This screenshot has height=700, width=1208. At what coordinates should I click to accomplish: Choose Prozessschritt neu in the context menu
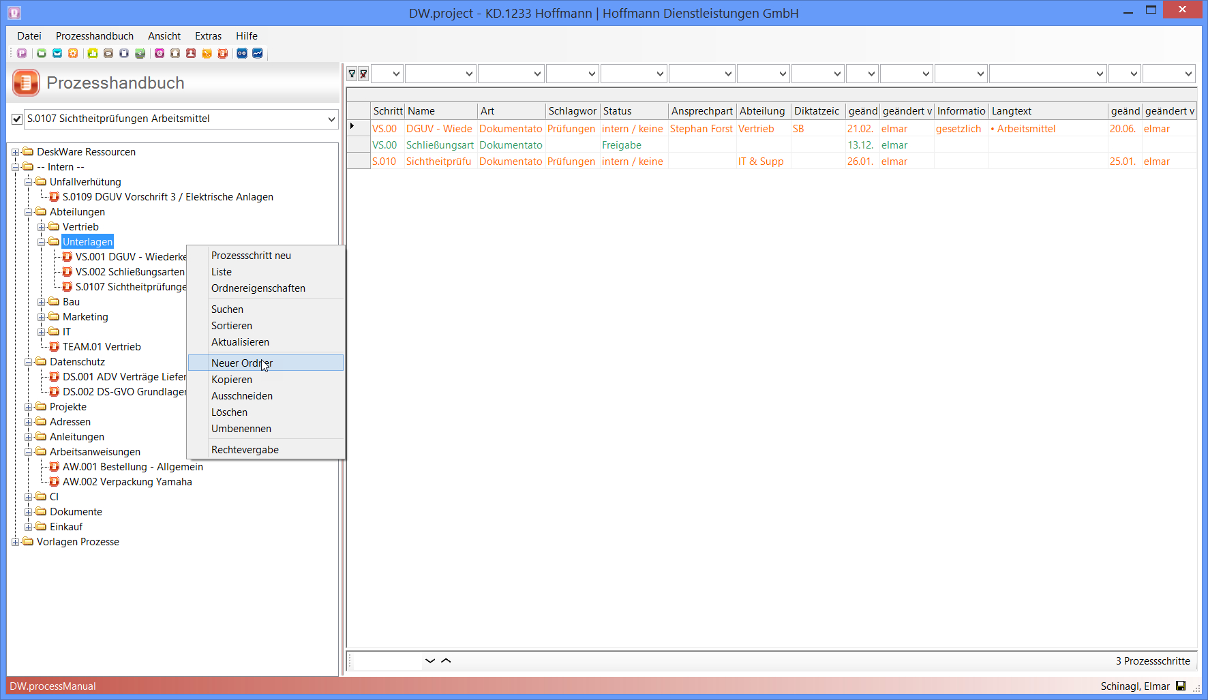pos(266,256)
